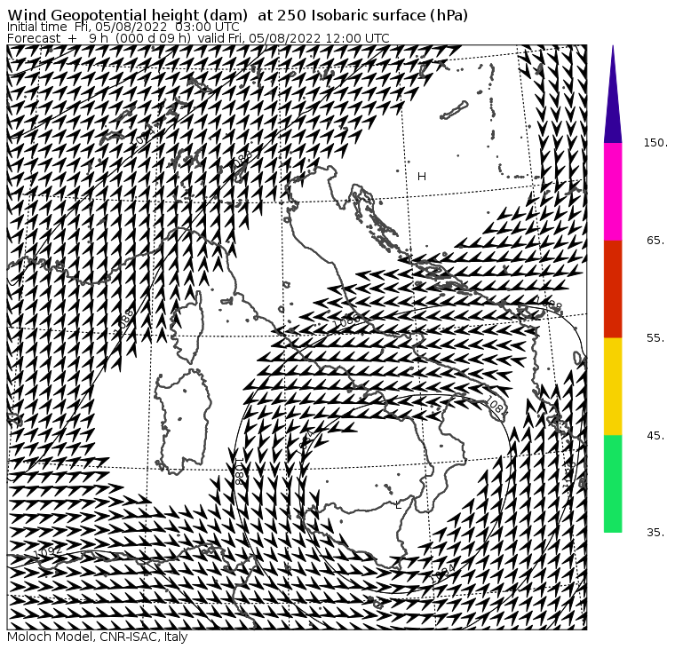This screenshot has height=649, width=675.
Task: Click the magenta 65–150 color band
Action: click(x=613, y=192)
